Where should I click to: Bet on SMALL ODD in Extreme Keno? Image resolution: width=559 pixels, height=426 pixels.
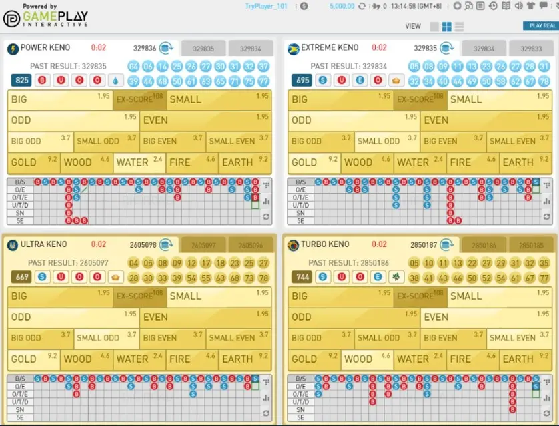378,141
